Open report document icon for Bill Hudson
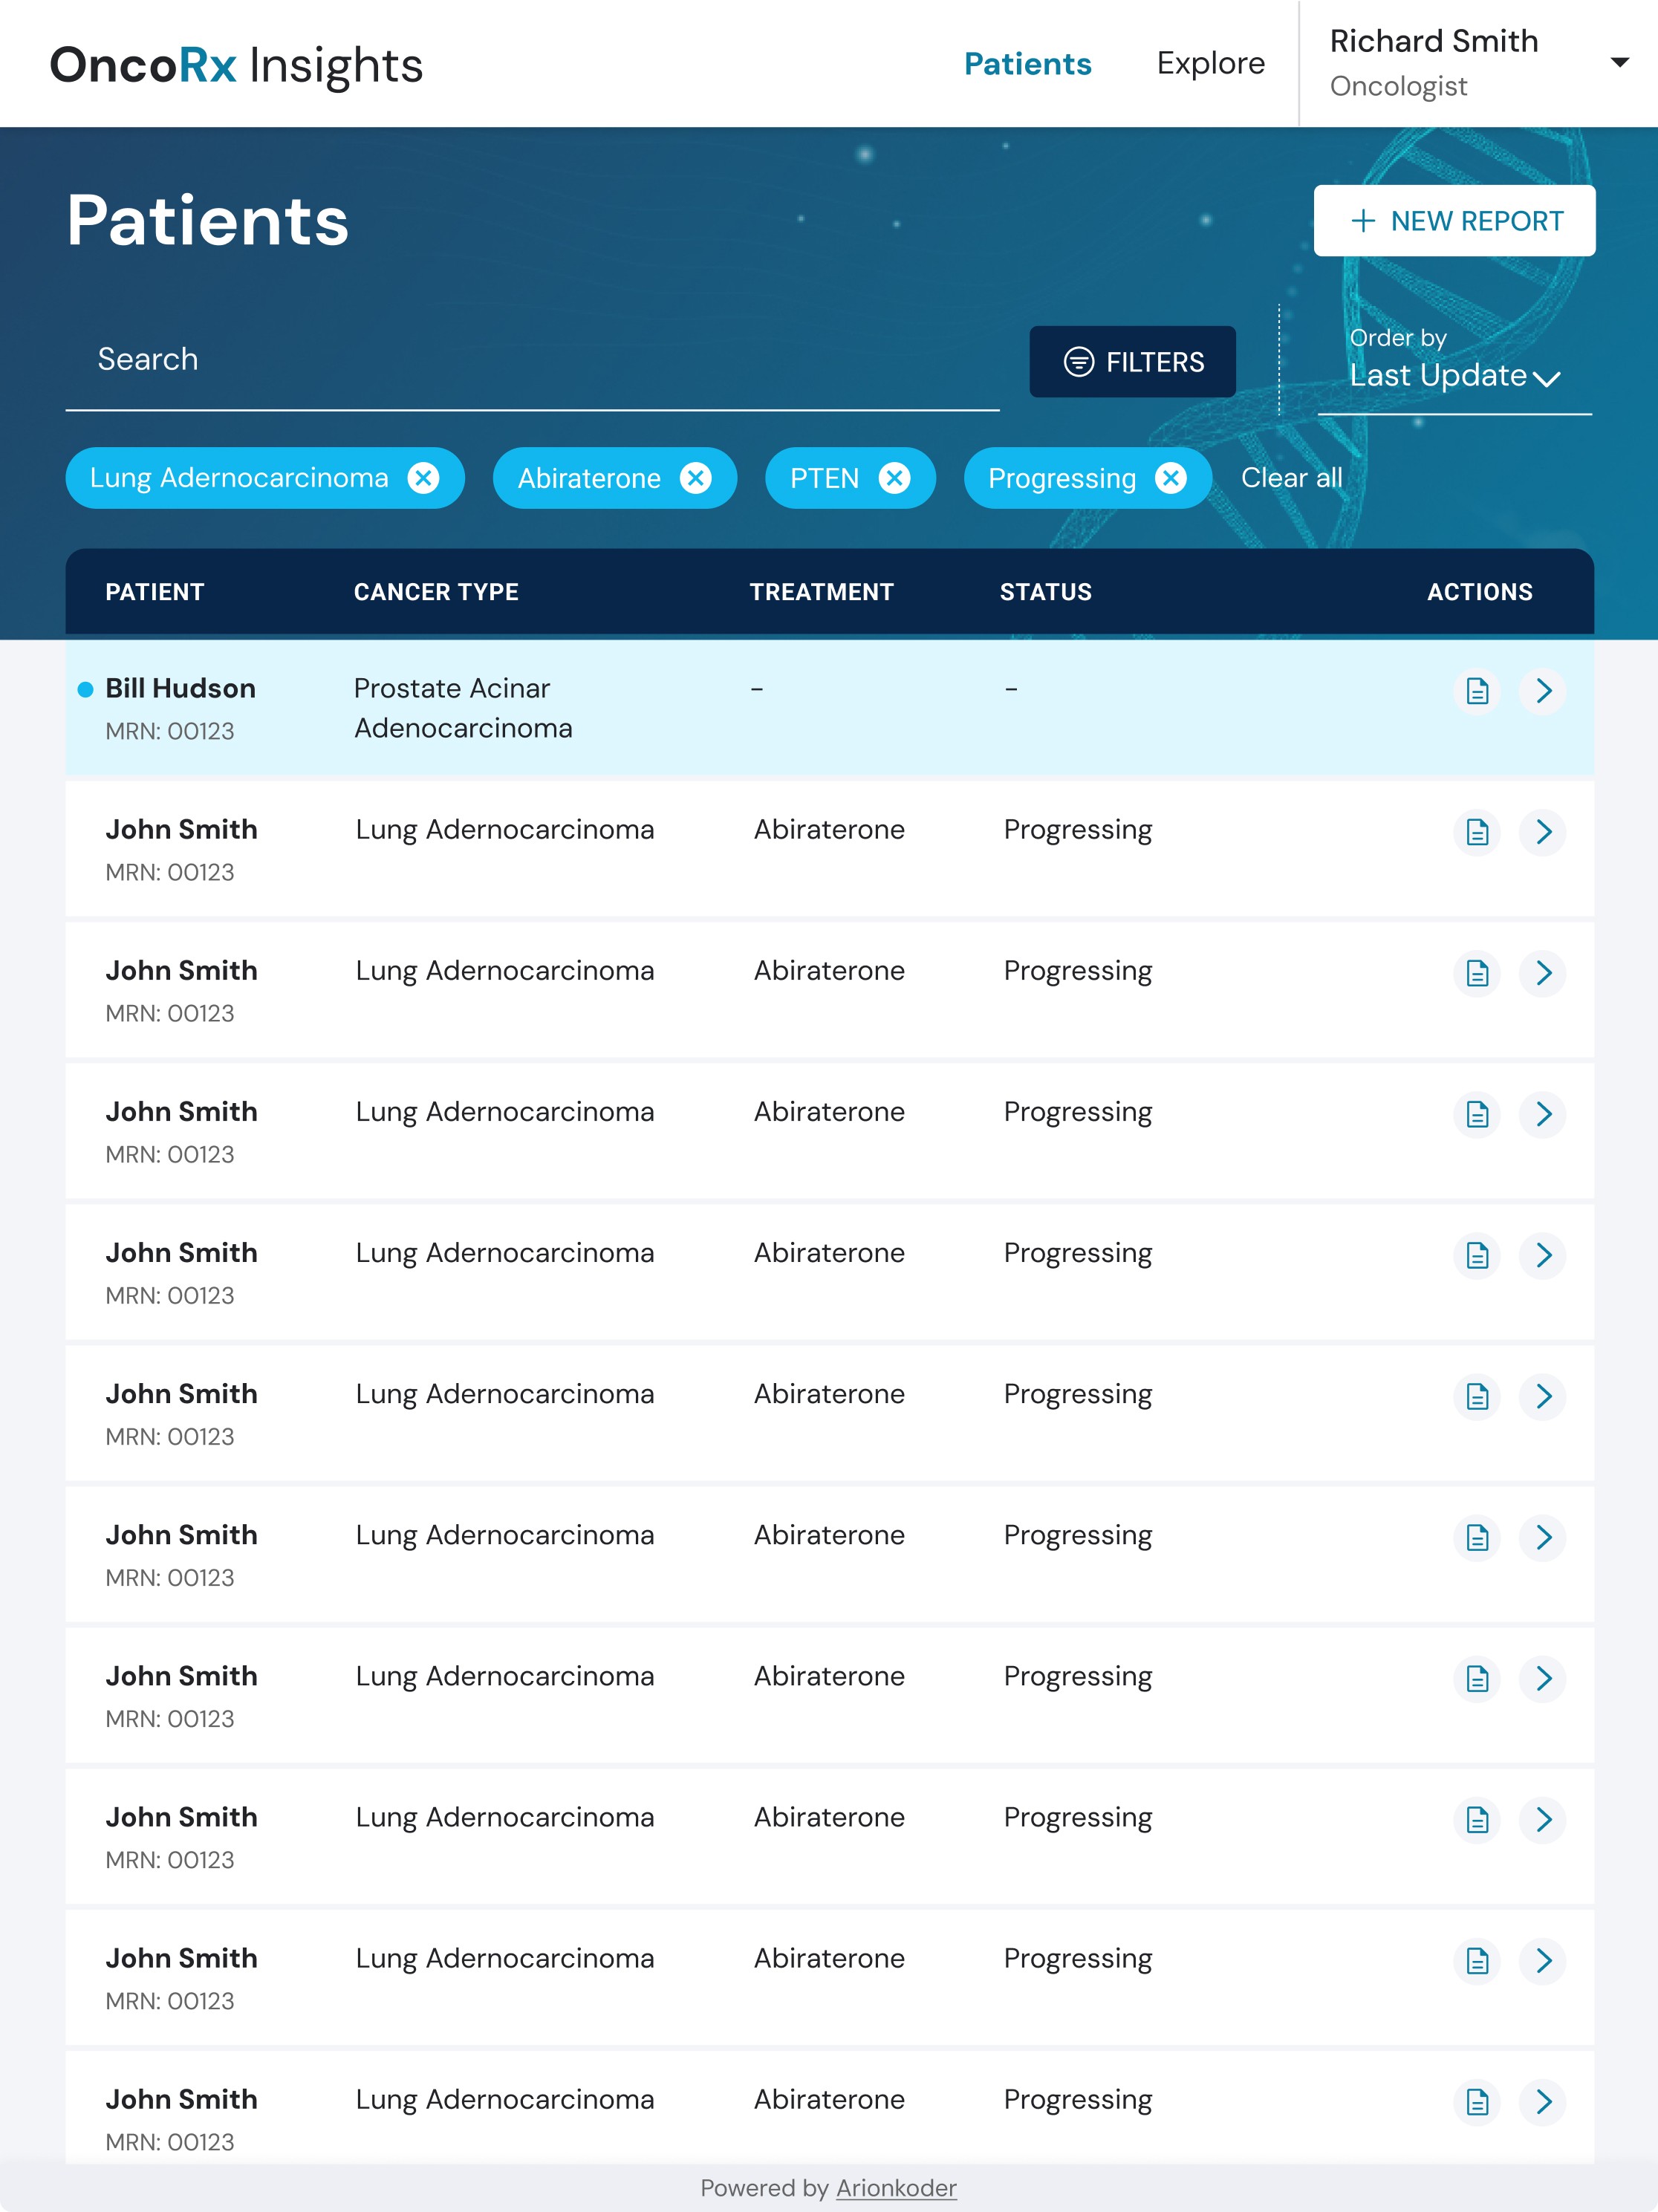The height and width of the screenshot is (2212, 1658). pos(1477,691)
